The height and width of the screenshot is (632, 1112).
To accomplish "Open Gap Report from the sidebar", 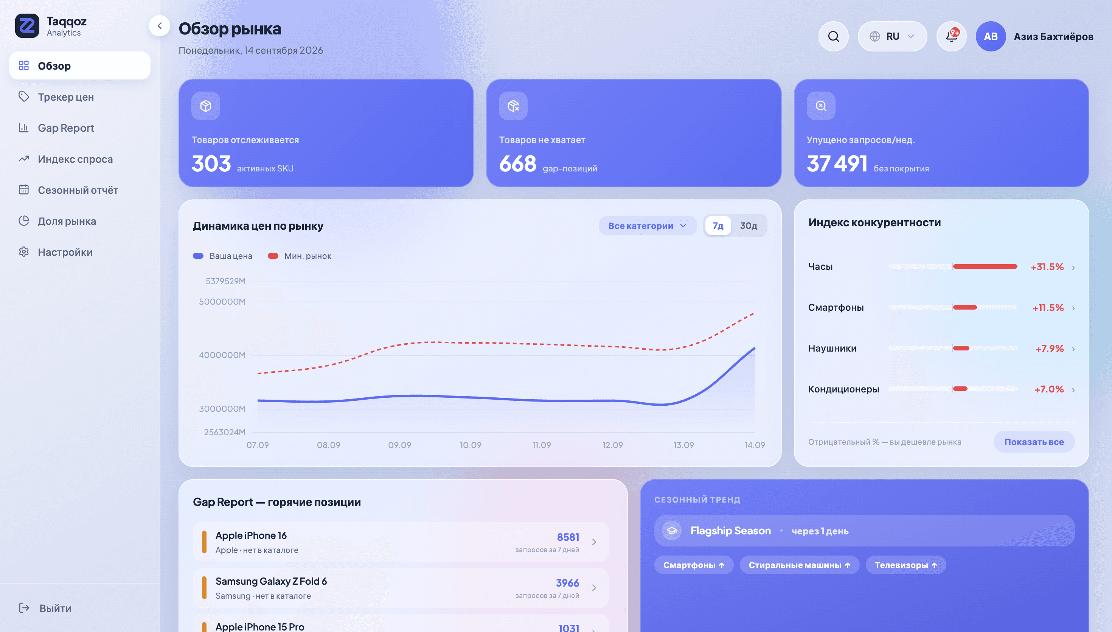I will pyautogui.click(x=80, y=128).
